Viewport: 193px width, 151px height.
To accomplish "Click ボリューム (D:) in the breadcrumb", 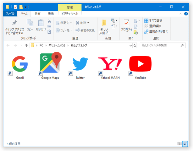I will coord(57,46).
